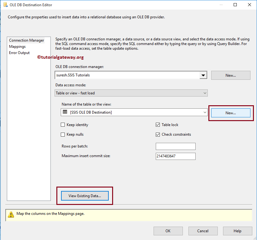257x240 pixels.
Task: Disable the Table lock checkbox
Action: [x=158, y=125]
